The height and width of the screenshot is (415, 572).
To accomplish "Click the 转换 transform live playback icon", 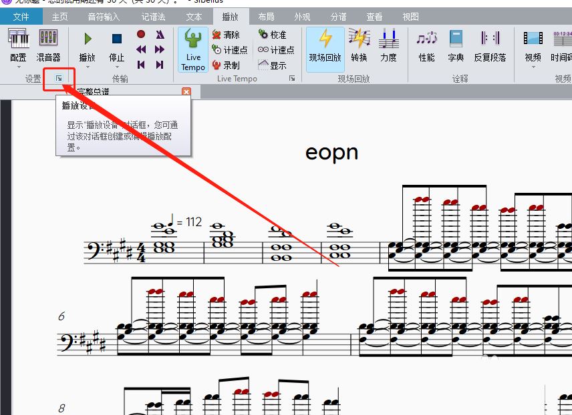I will (359, 45).
